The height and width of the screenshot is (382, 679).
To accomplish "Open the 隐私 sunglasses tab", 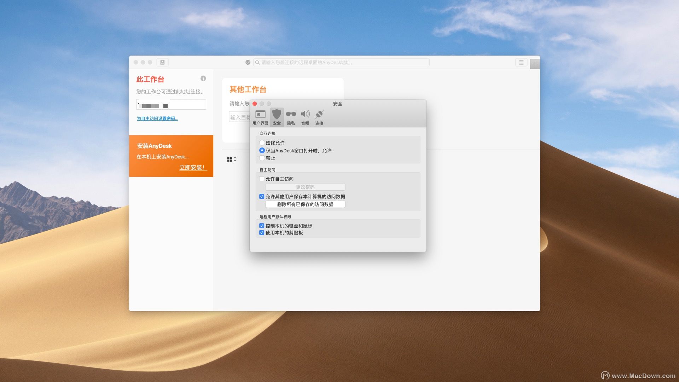I will click(291, 117).
